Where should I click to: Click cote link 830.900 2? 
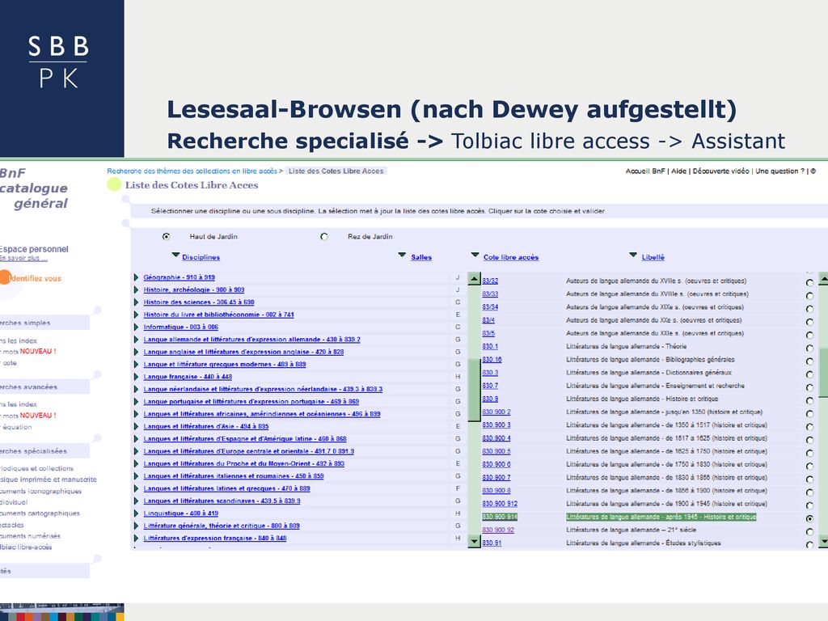[x=496, y=412]
